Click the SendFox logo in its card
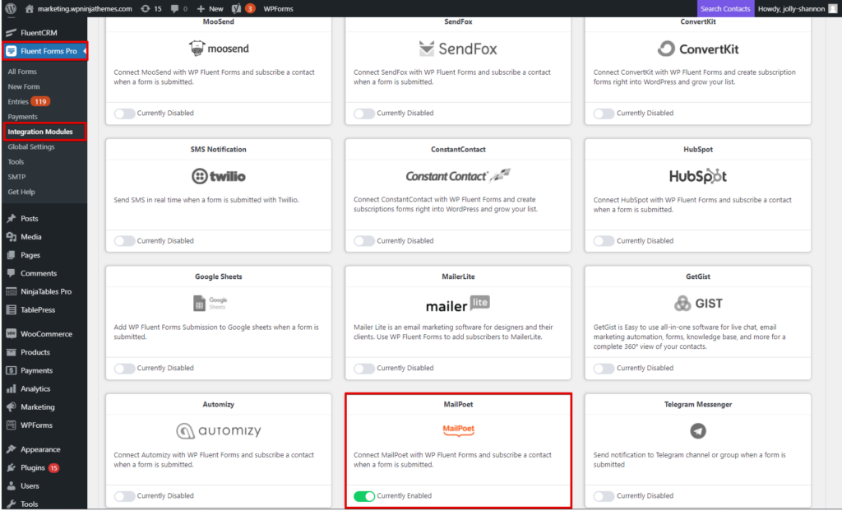This screenshot has height=511, width=842. click(458, 49)
